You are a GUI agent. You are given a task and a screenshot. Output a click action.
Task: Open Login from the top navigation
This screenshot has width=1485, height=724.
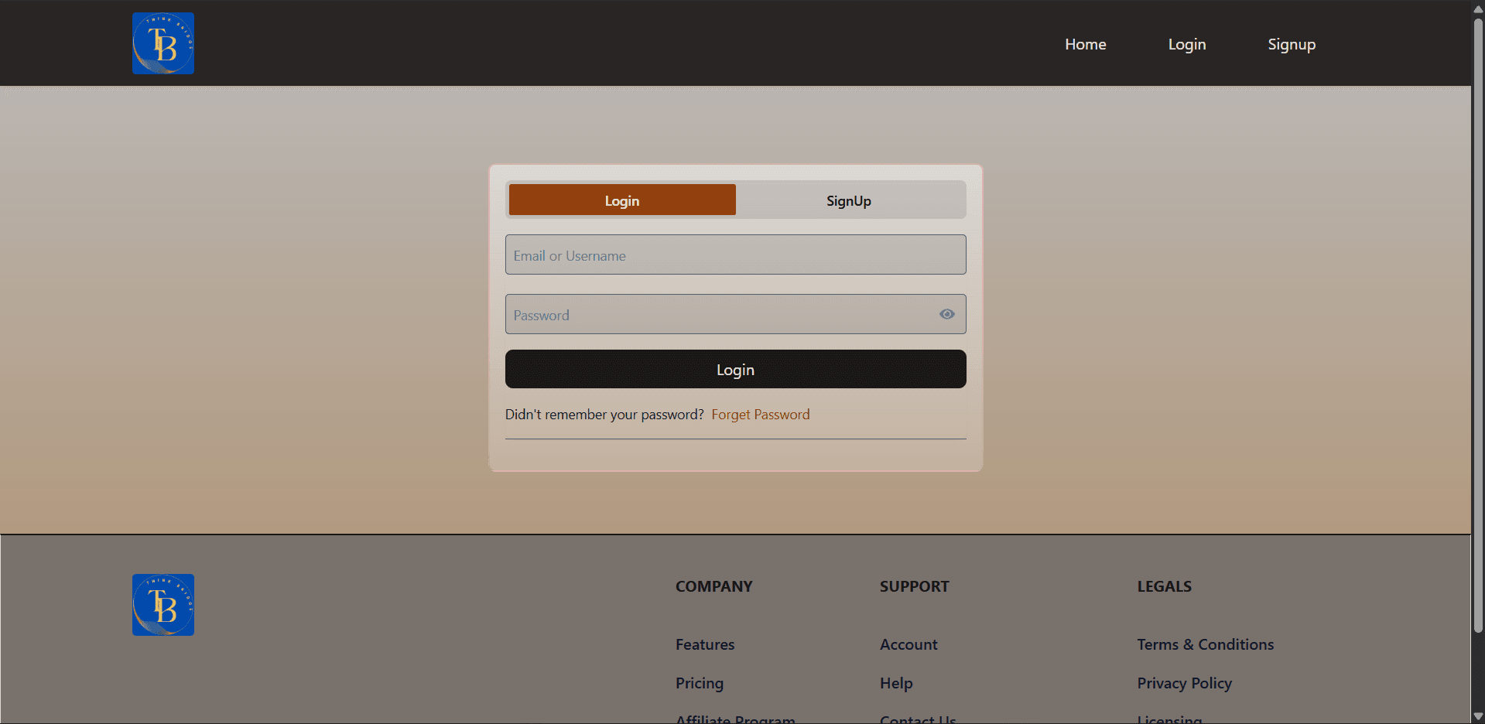coord(1186,44)
